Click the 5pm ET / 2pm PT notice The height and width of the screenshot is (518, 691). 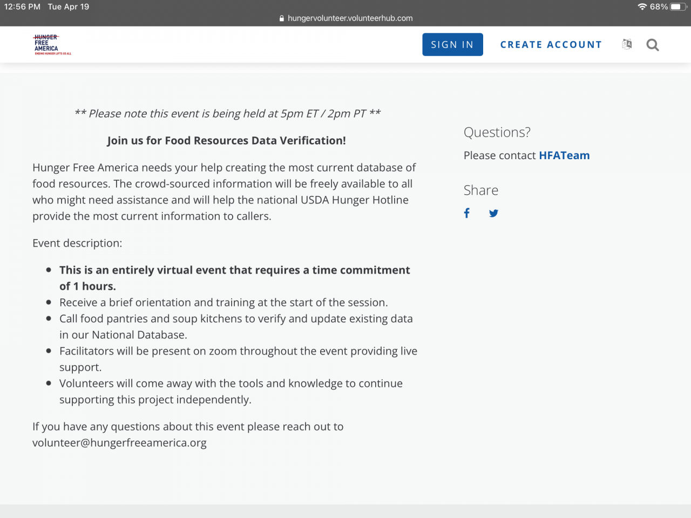tap(227, 113)
